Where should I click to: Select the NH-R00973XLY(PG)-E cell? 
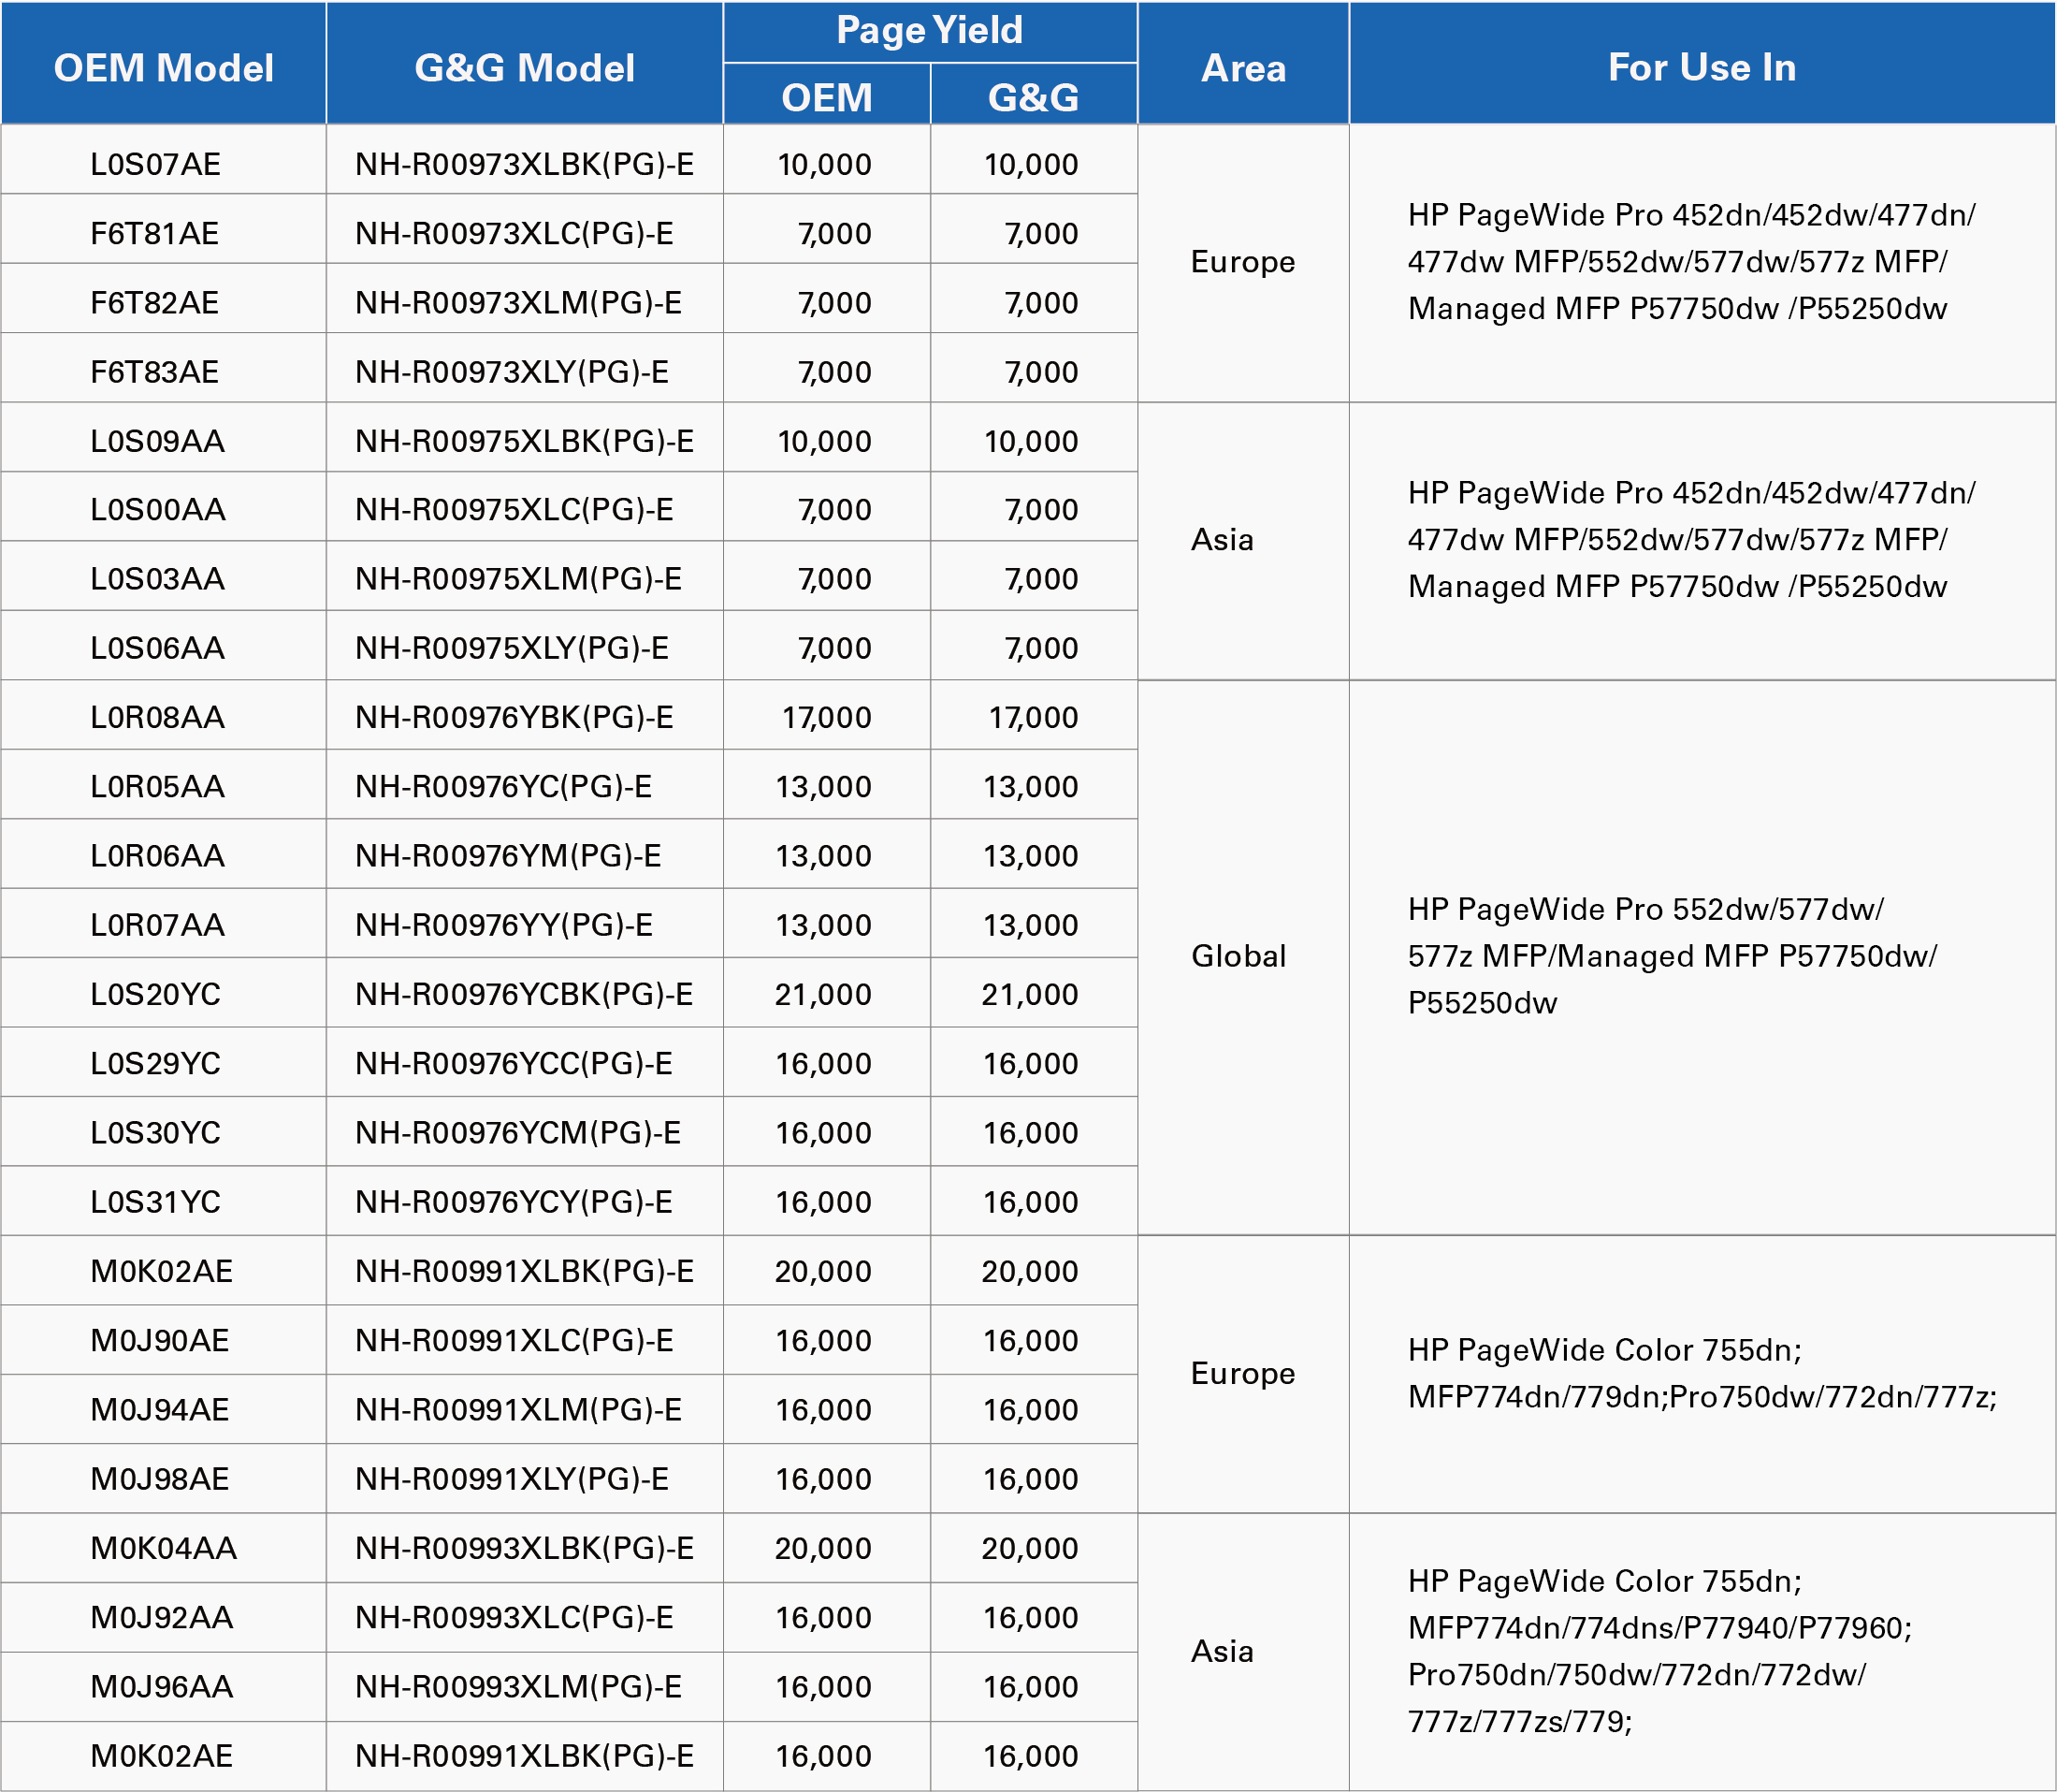click(x=525, y=367)
